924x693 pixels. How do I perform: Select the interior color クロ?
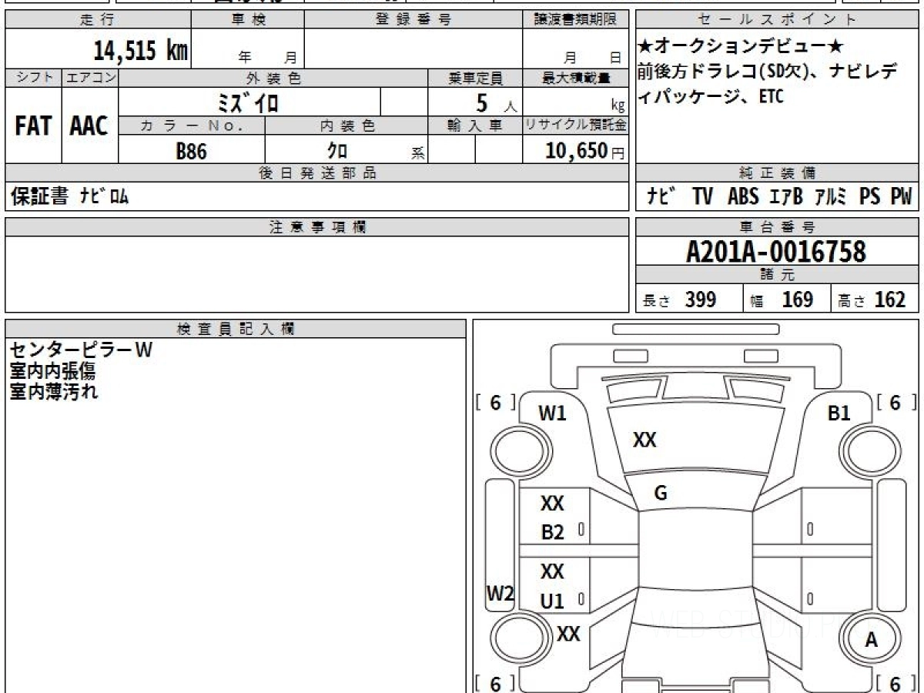(x=337, y=151)
